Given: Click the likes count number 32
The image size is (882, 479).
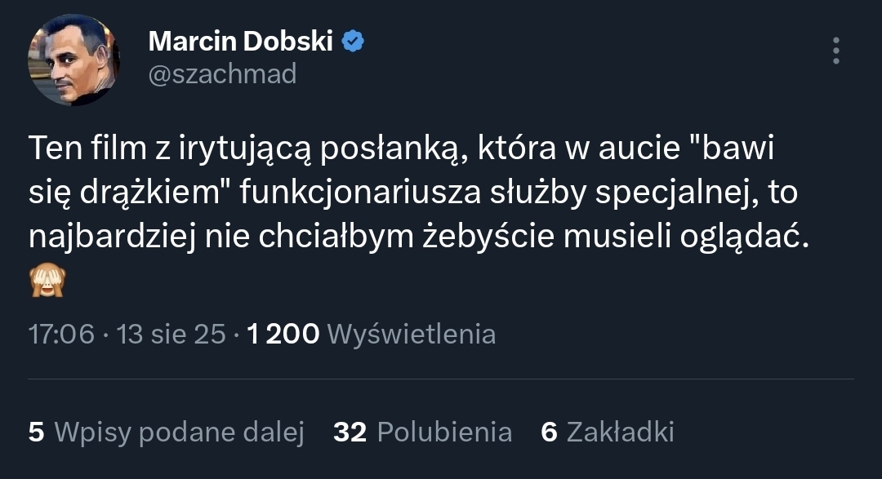Looking at the screenshot, I should 350,432.
